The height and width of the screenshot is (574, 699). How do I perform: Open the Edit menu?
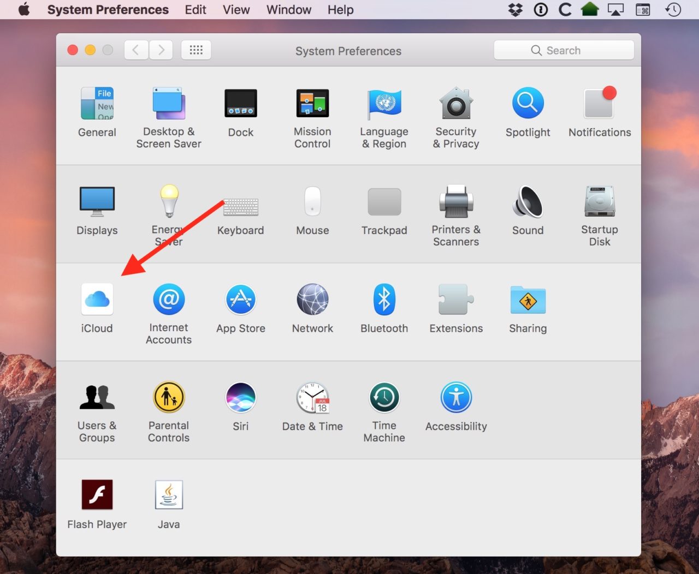point(196,10)
